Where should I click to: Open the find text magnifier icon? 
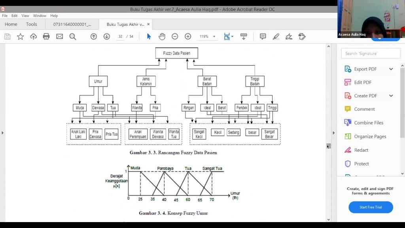pyautogui.click(x=73, y=36)
